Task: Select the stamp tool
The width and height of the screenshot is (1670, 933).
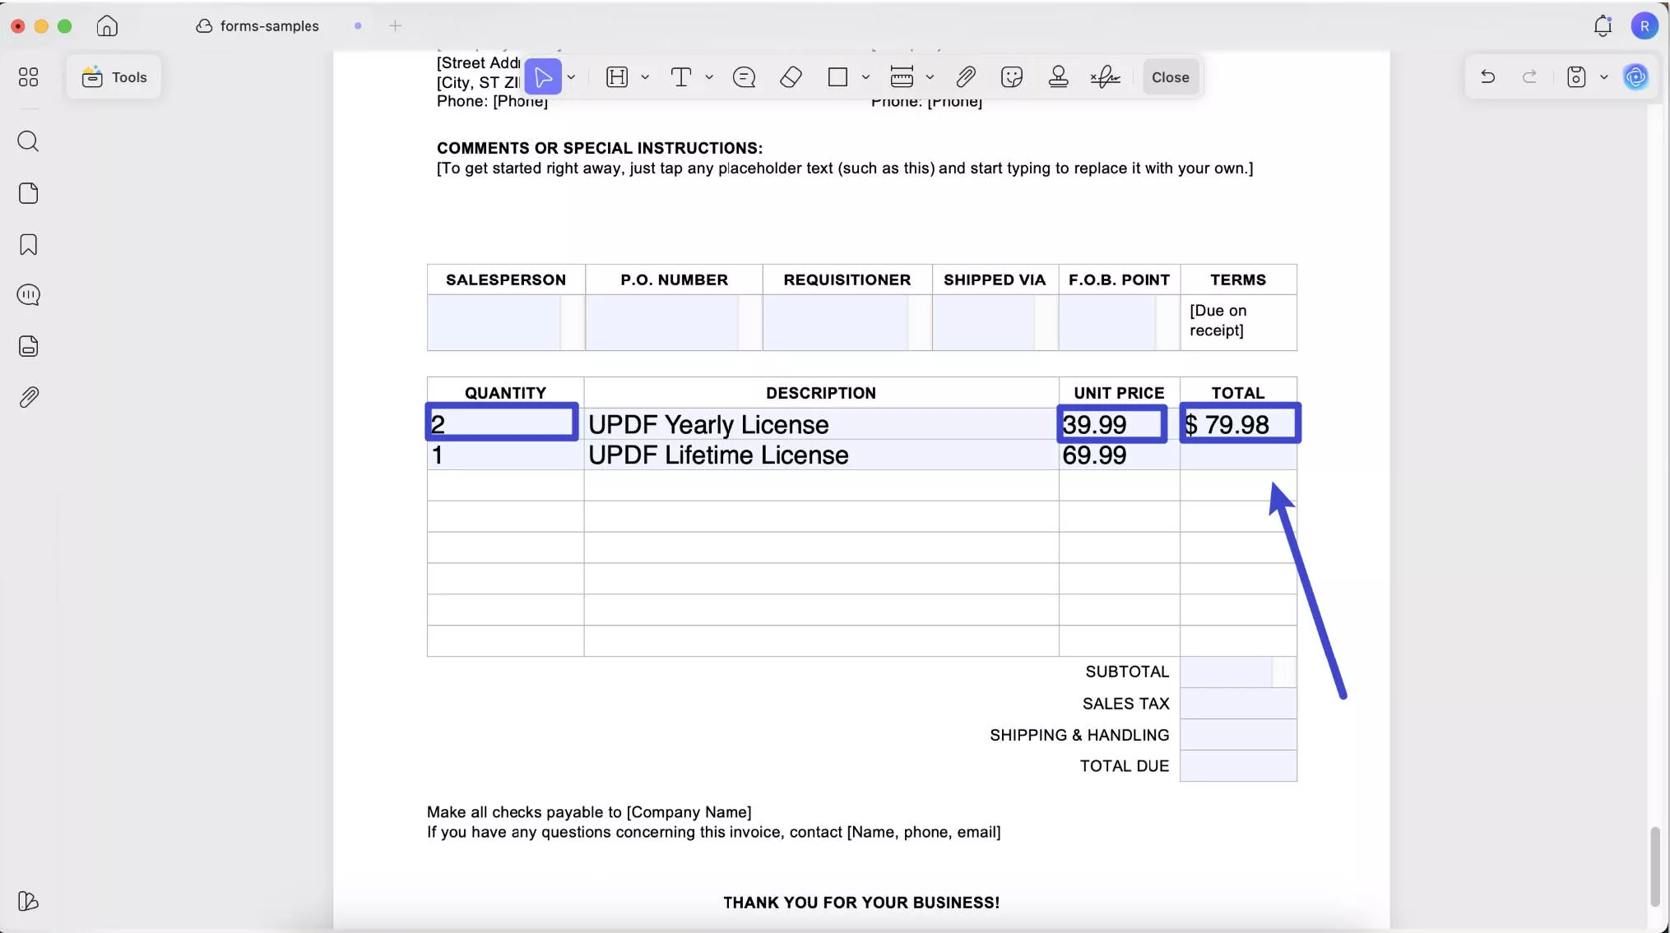Action: pyautogui.click(x=1059, y=77)
